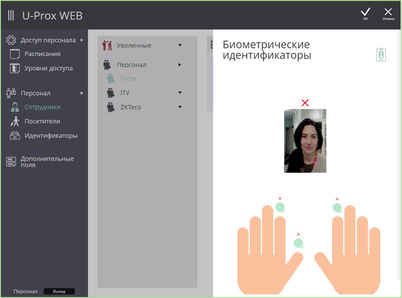Open Расписания menu item
Screen dimensions: 402x298
[x=43, y=54]
